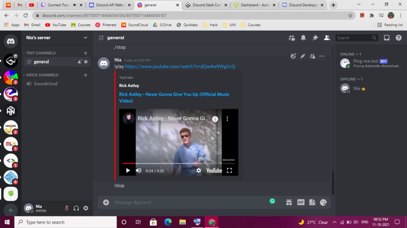The width and height of the screenshot is (407, 228).
Task: Select the green clover server icon
Action: 11,194
